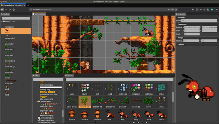
Task: Choose the branch-05 block
Action: coord(136,102)
